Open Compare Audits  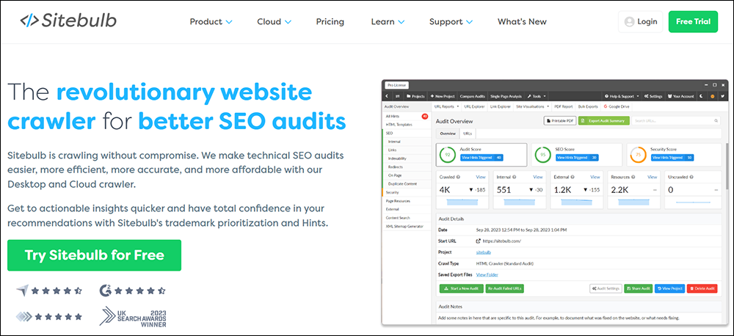[471, 96]
